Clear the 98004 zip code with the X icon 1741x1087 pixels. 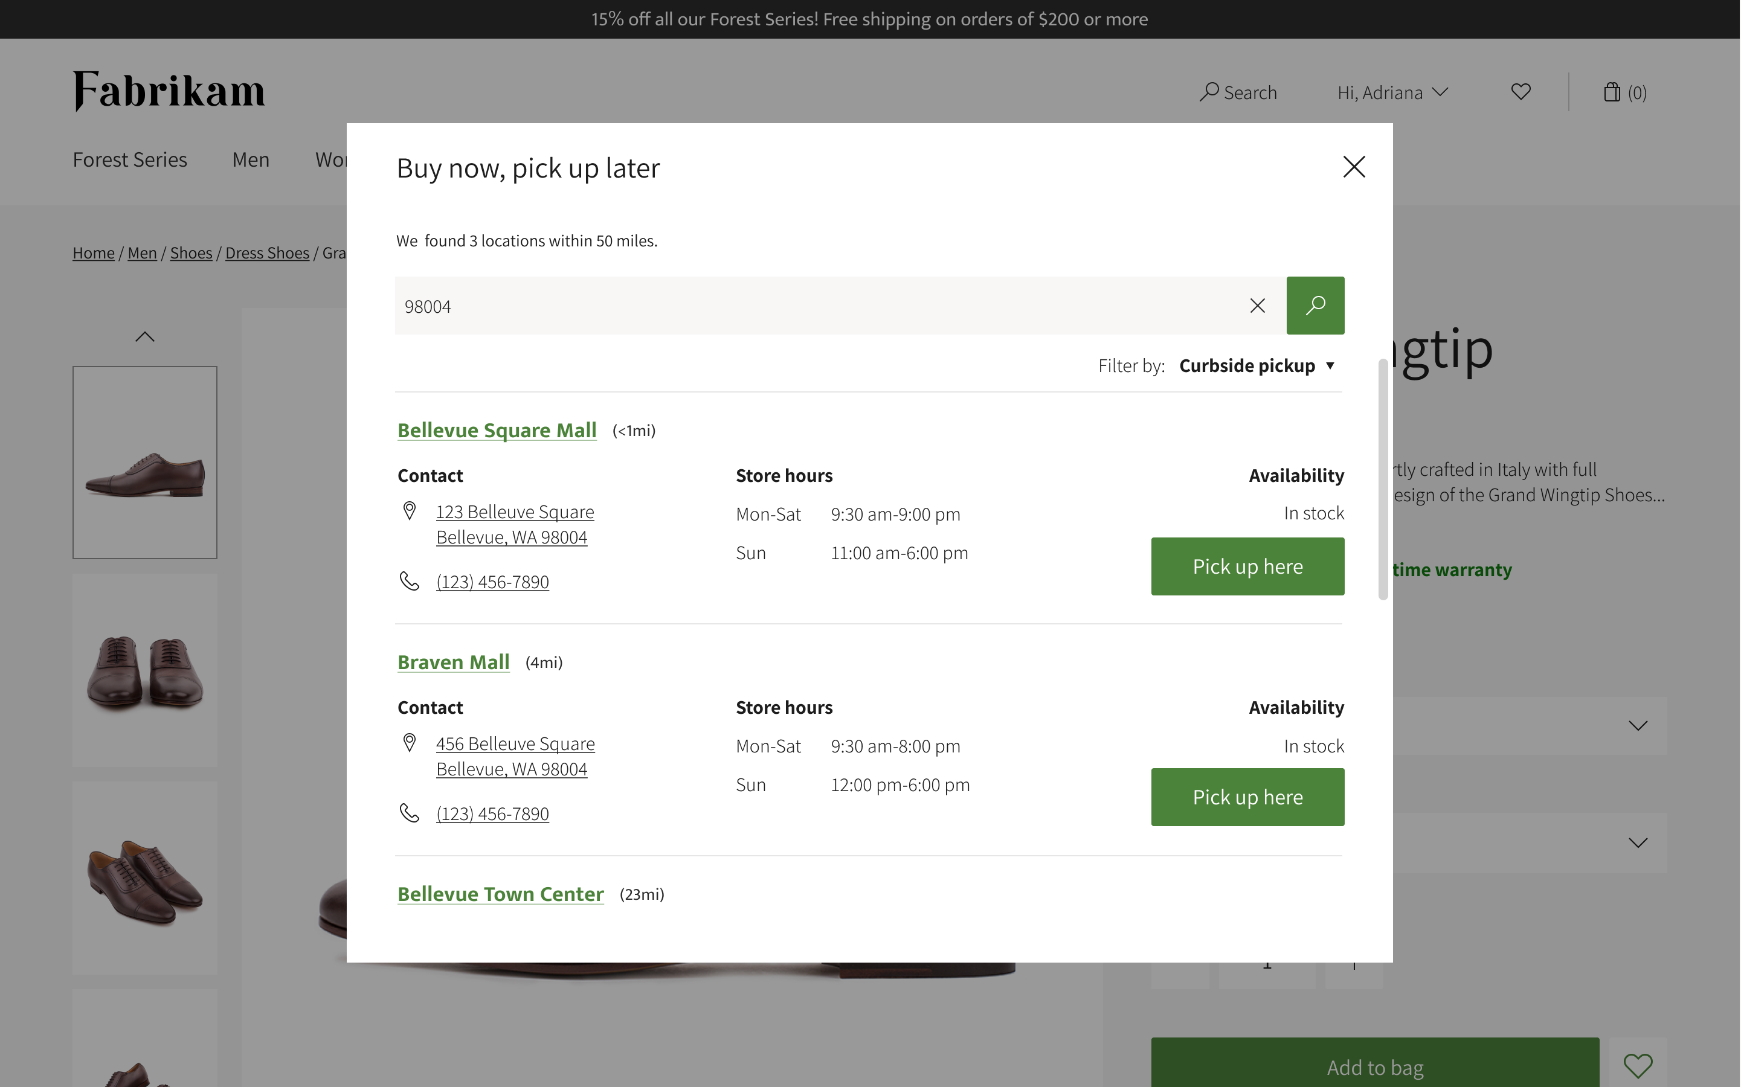(x=1257, y=306)
